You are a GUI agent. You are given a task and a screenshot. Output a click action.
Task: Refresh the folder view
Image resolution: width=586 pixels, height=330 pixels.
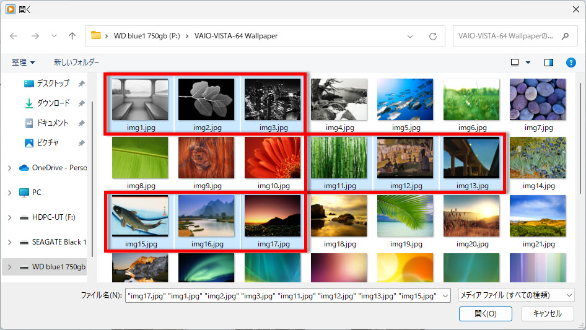pyautogui.click(x=433, y=36)
